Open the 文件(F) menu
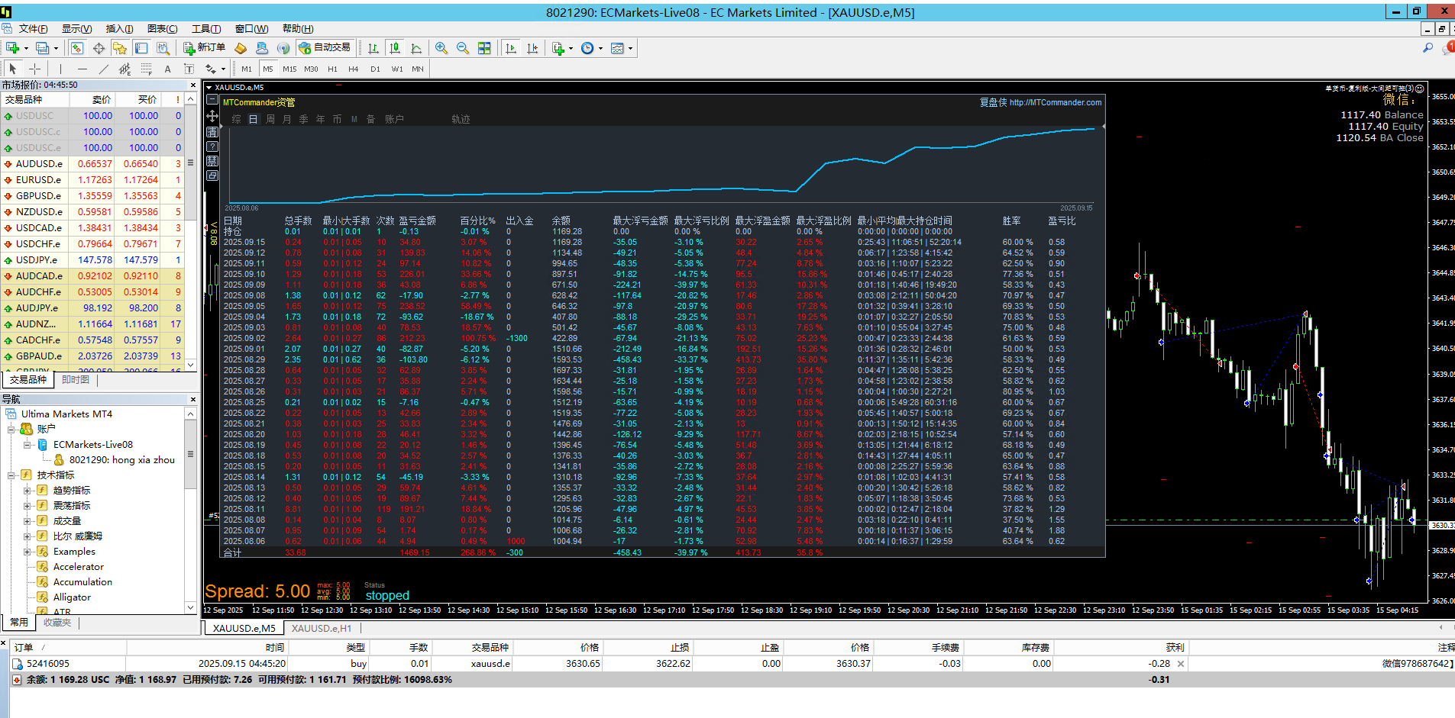 [x=33, y=29]
